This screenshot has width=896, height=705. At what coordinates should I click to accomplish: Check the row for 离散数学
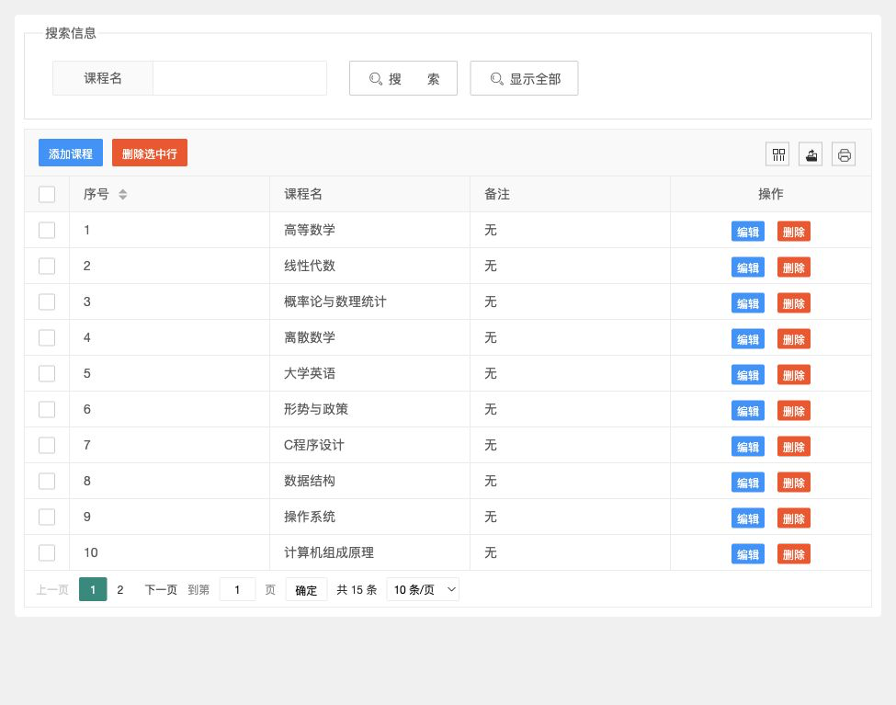pos(47,338)
